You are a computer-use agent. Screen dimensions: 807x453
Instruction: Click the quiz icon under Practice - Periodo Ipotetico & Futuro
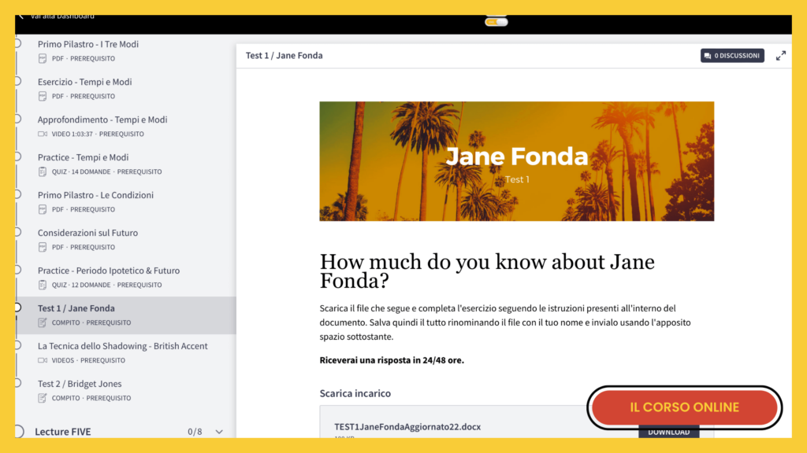pos(43,285)
